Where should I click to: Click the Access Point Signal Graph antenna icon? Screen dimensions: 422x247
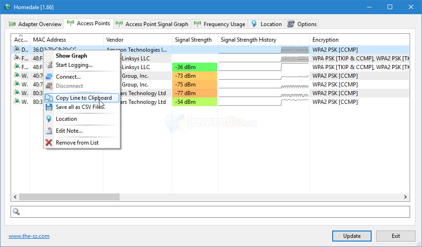119,24
